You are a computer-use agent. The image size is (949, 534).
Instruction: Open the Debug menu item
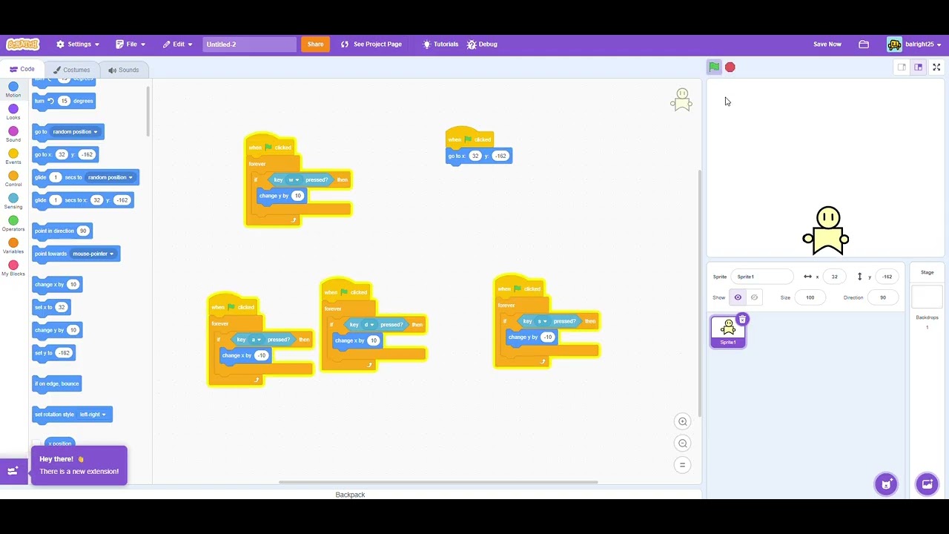482,44
